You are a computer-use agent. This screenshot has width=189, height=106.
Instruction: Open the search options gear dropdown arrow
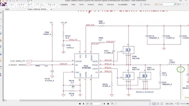click(x=180, y=4)
